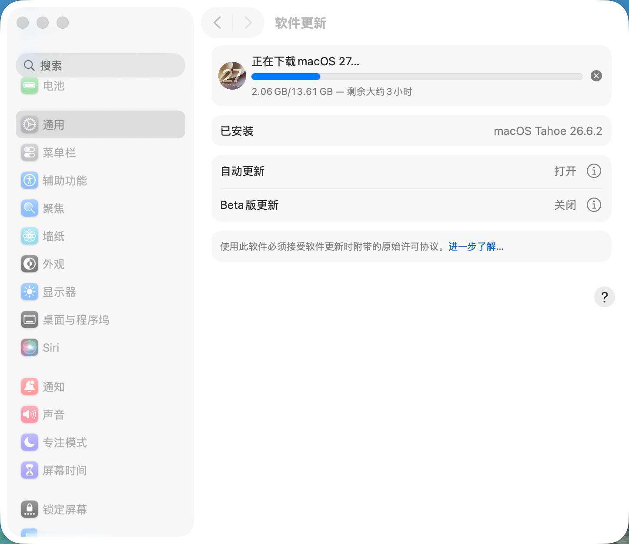Click the Beta版更新 row label
This screenshot has height=544, width=629.
(x=249, y=205)
